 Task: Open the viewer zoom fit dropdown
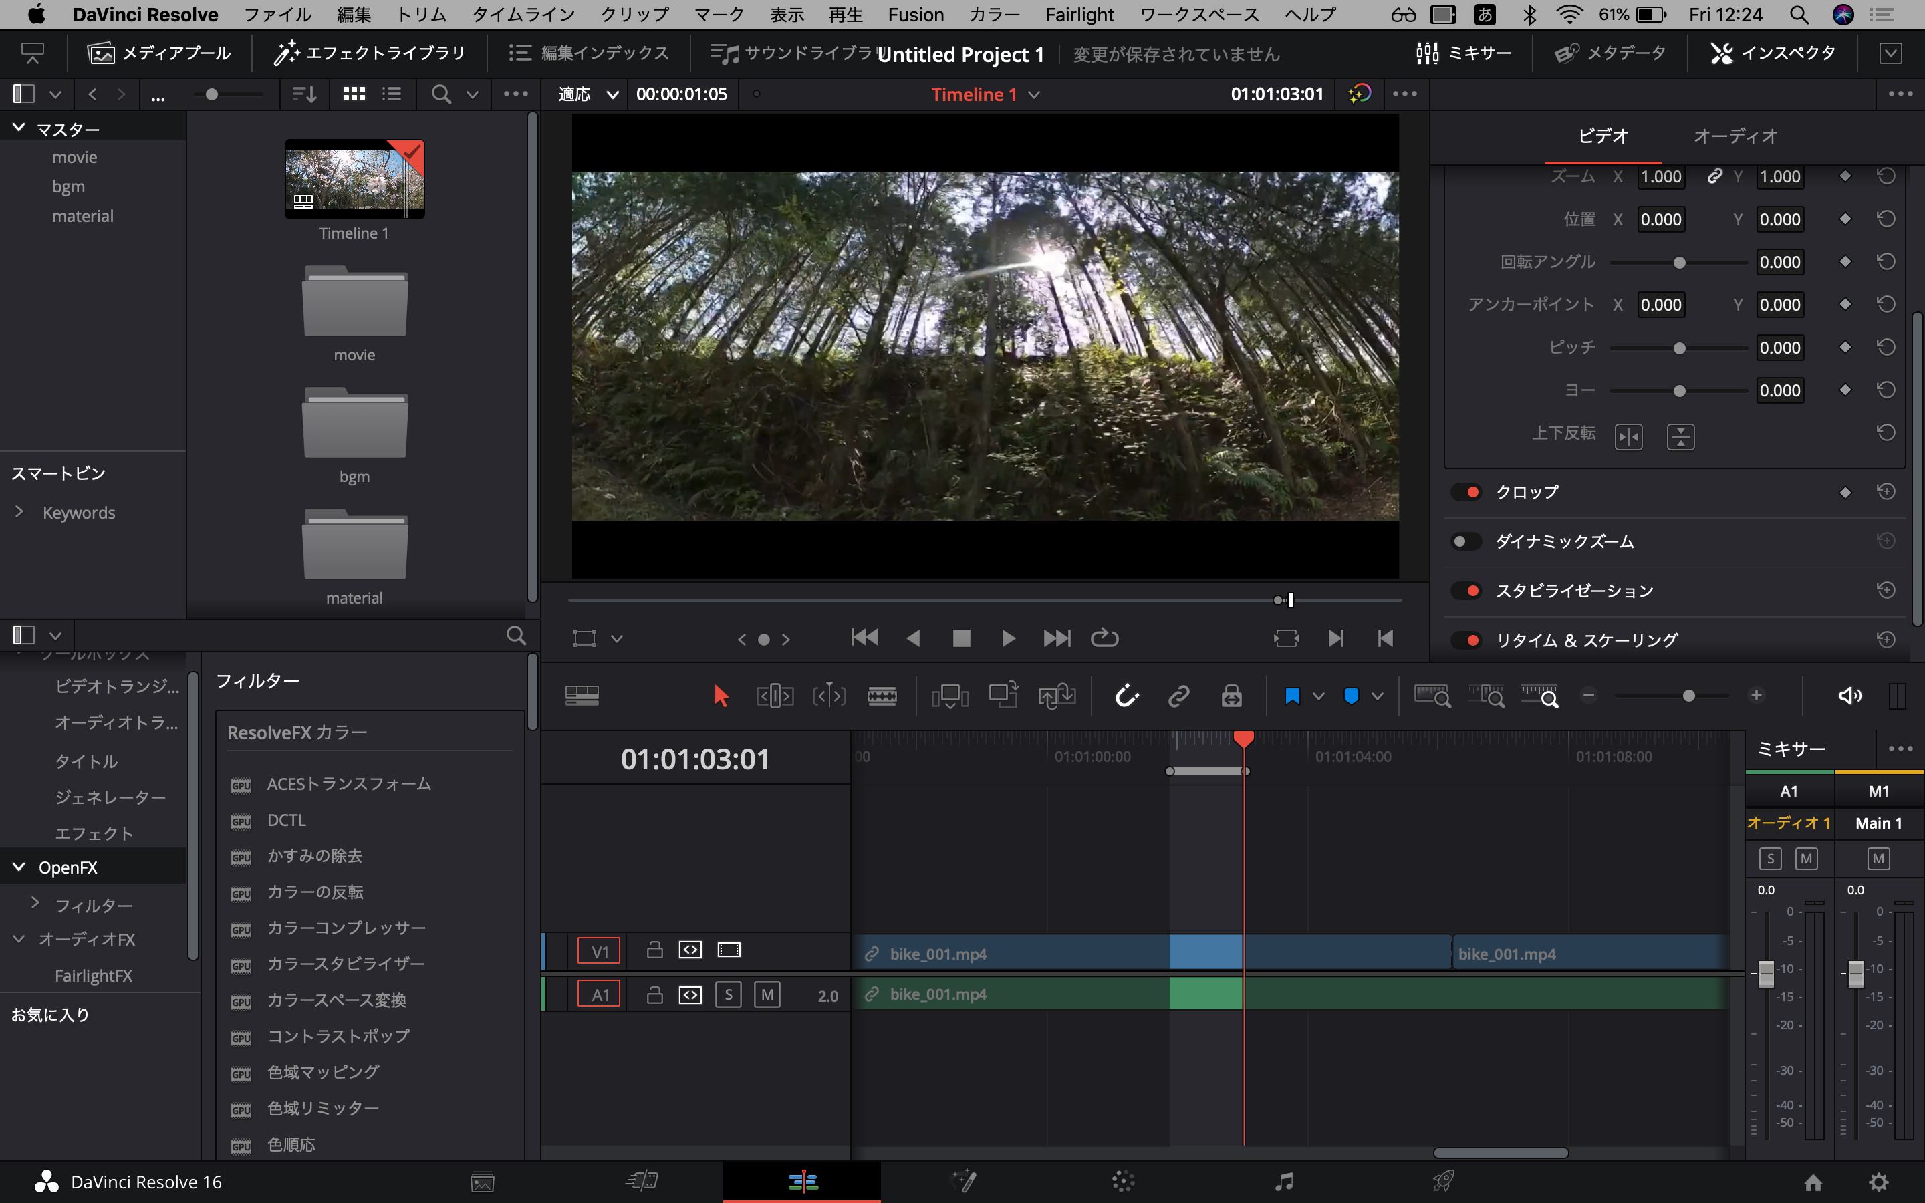point(589,94)
